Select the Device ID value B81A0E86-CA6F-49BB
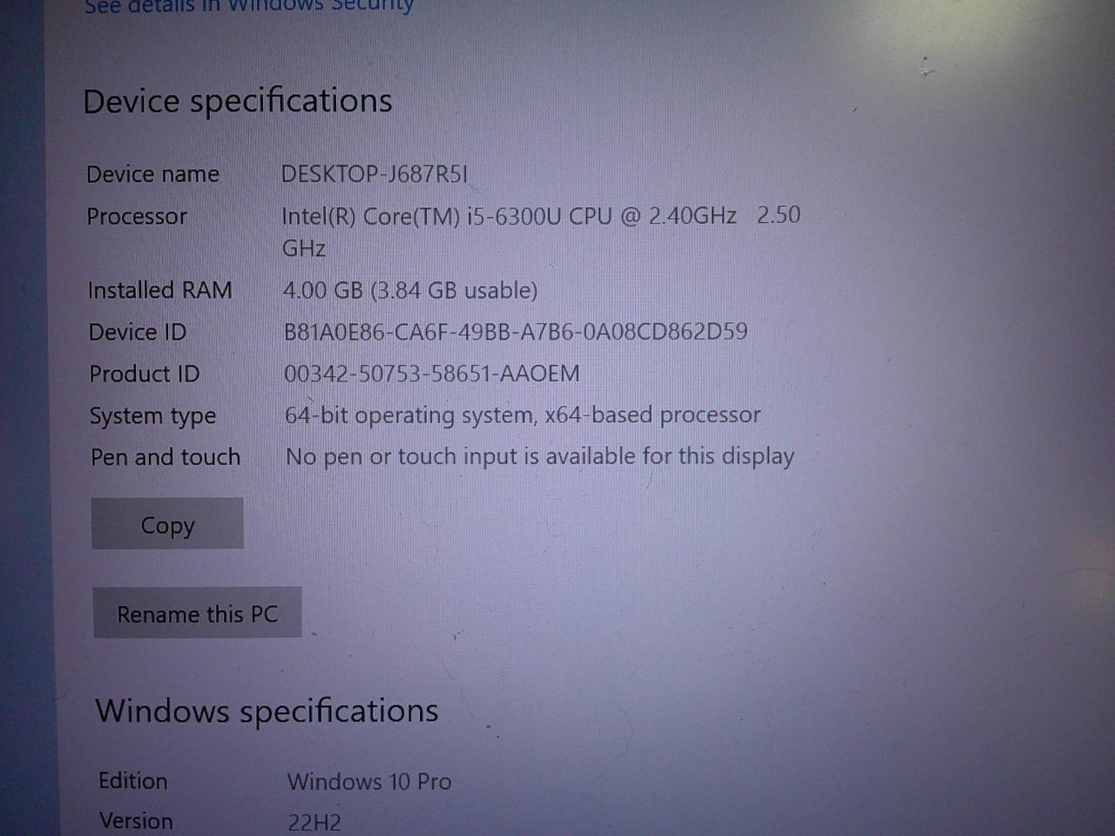 pyautogui.click(x=516, y=332)
